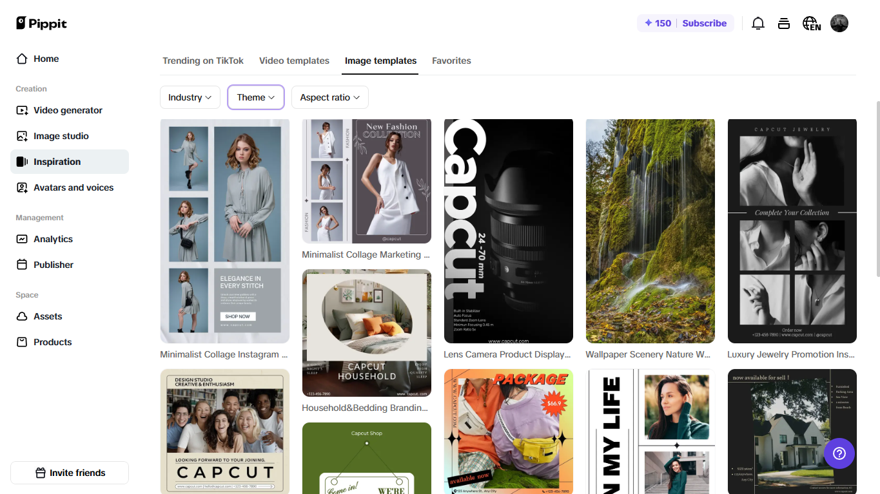
Task: Open Image studio page
Action: pos(70,136)
